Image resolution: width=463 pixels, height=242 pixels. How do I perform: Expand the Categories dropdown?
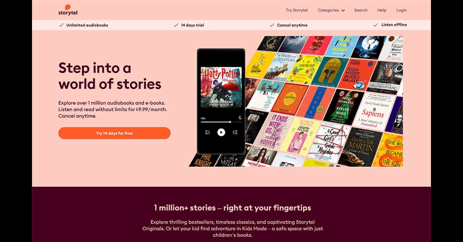click(331, 10)
